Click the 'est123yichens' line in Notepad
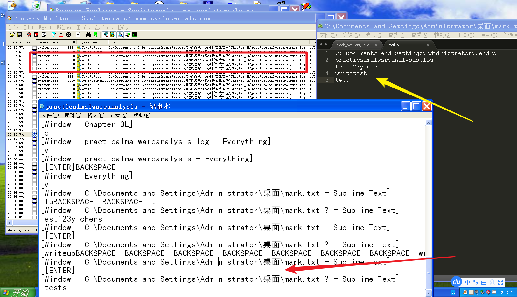517x297 pixels. (73, 219)
